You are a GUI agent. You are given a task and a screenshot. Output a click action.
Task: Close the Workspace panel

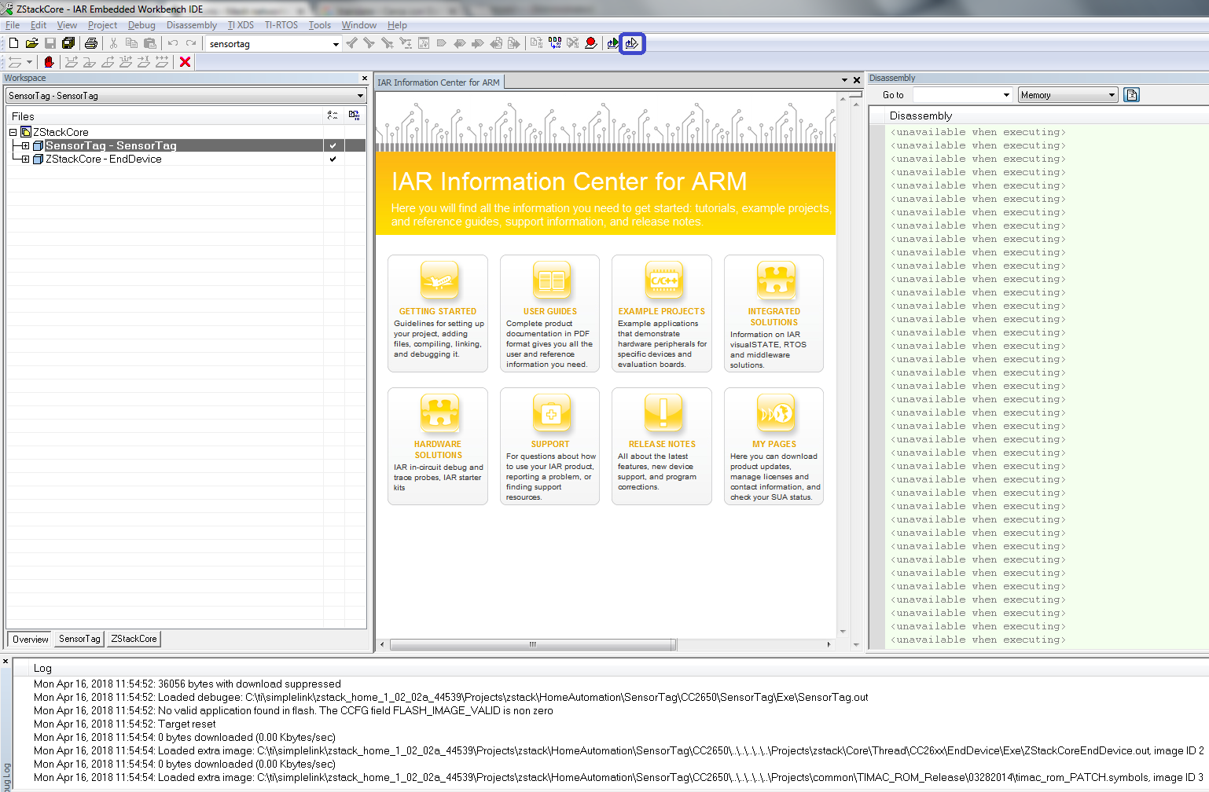(x=365, y=78)
